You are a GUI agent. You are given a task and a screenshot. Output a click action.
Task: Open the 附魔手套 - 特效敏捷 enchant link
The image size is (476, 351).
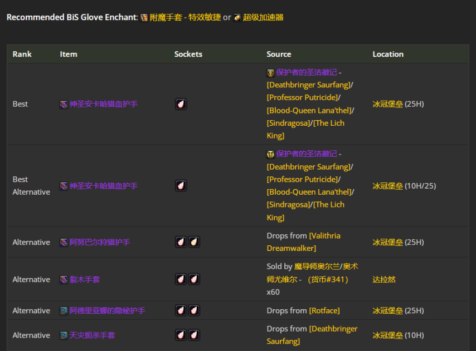pos(184,18)
